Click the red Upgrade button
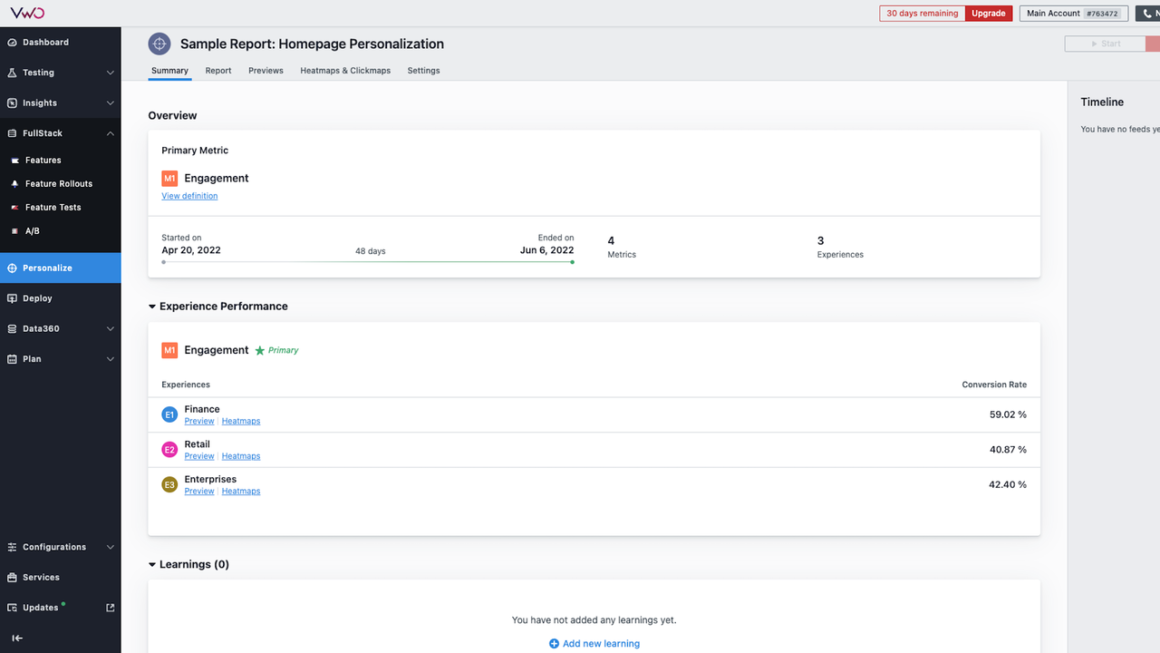1160x653 pixels. click(988, 14)
